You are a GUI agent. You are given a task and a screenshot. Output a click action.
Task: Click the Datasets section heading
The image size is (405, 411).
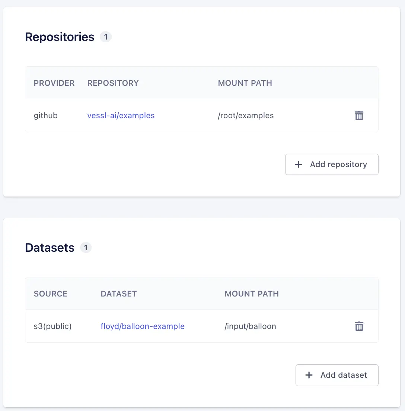pos(50,248)
